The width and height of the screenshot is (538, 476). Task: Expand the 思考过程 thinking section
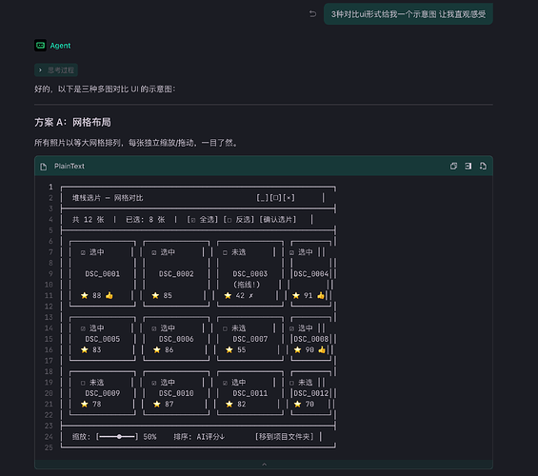pyautogui.click(x=56, y=69)
